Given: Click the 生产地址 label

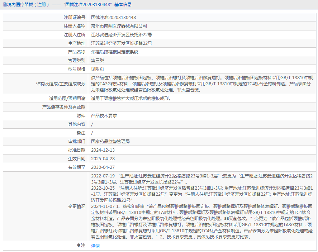Looking at the screenshot, I should 77,43.
